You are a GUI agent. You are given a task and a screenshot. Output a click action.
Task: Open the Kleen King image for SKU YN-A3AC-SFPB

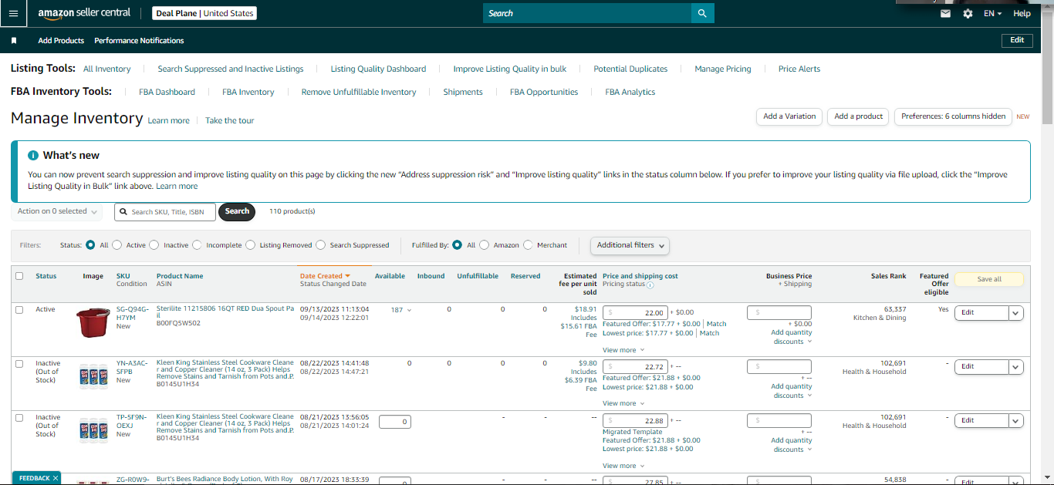click(x=93, y=376)
